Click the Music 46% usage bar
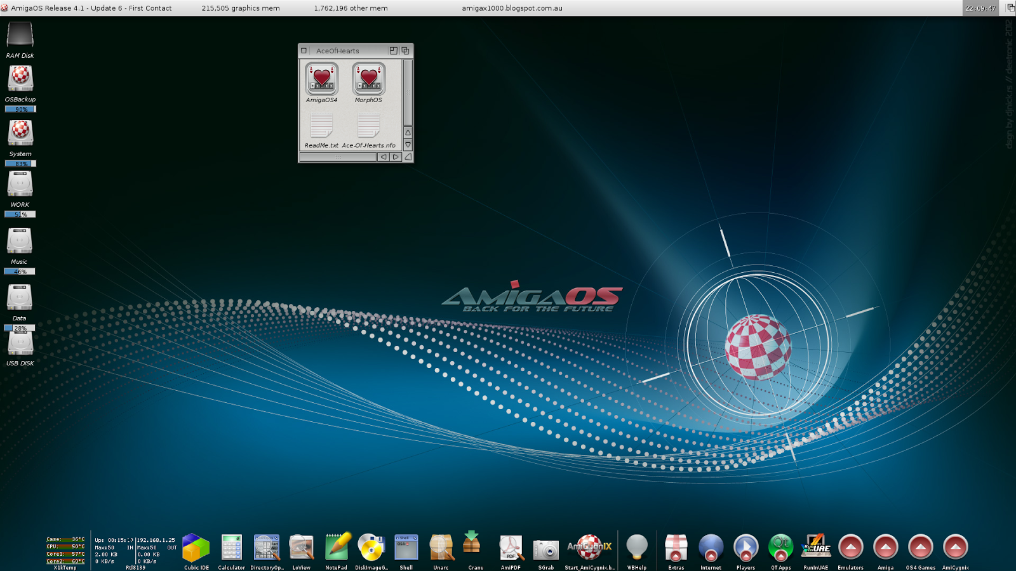The height and width of the screenshot is (571, 1016). [20, 272]
